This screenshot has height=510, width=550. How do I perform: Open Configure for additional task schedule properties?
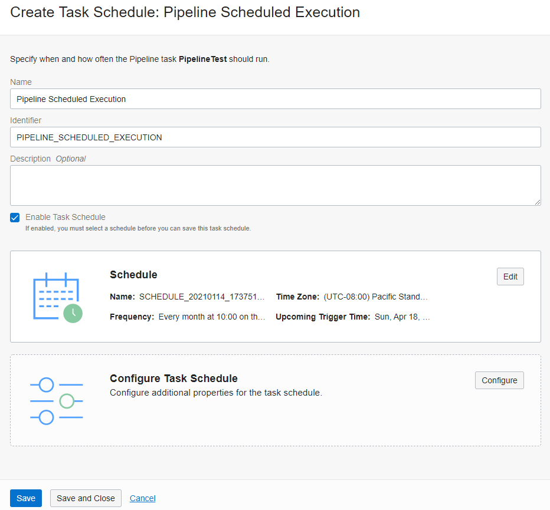pos(499,380)
